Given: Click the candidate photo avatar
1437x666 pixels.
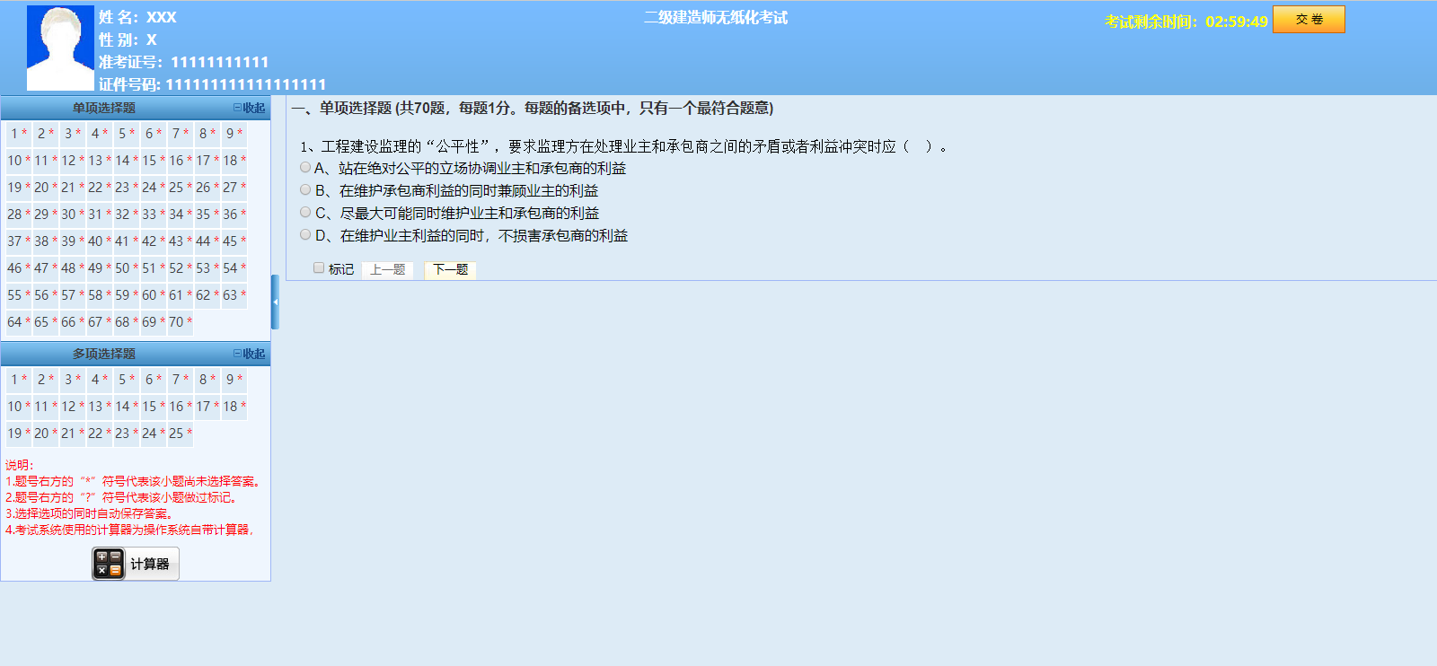Looking at the screenshot, I should pos(60,48).
